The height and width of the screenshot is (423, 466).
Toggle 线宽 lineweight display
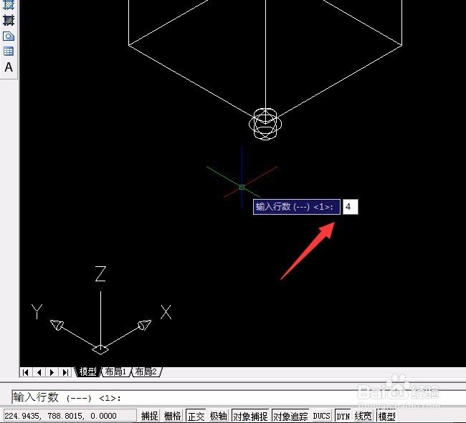pyautogui.click(x=363, y=416)
